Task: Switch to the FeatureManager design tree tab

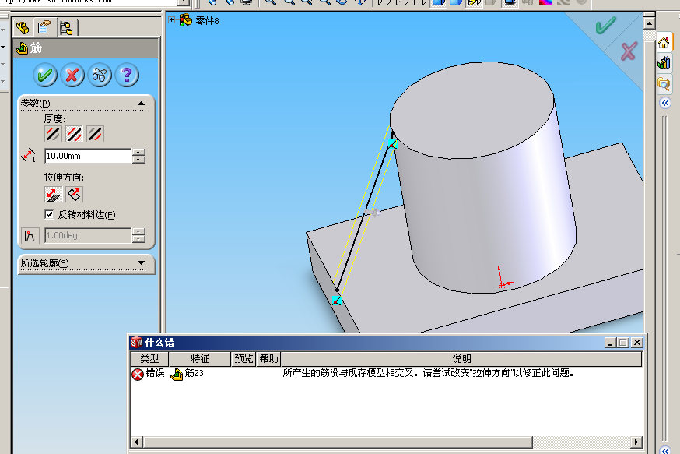Action: (x=23, y=28)
